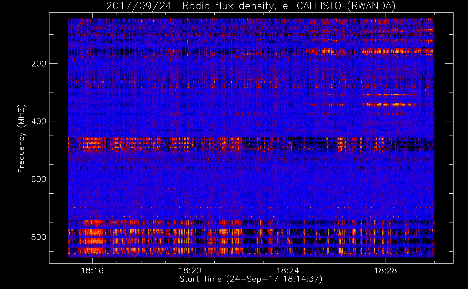Click the '800' frequency tick label

click(x=39, y=237)
